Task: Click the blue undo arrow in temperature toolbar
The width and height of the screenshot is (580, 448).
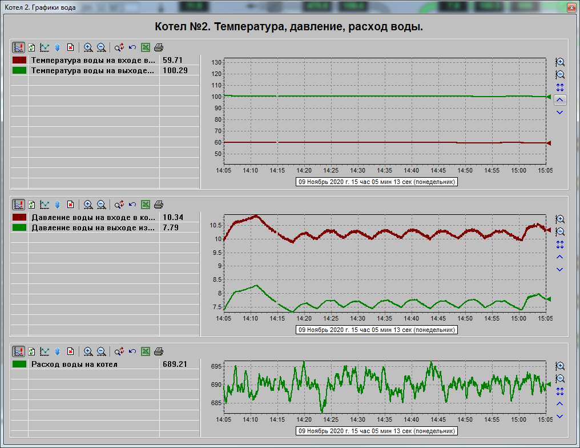Action: pos(132,47)
